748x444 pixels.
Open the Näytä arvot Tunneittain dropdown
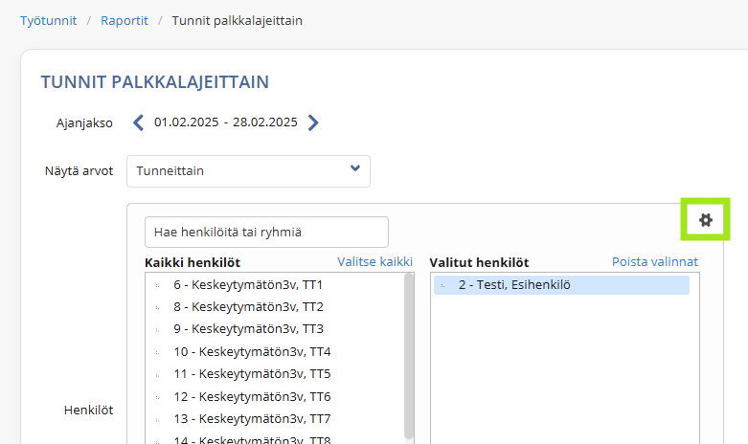[x=248, y=171]
